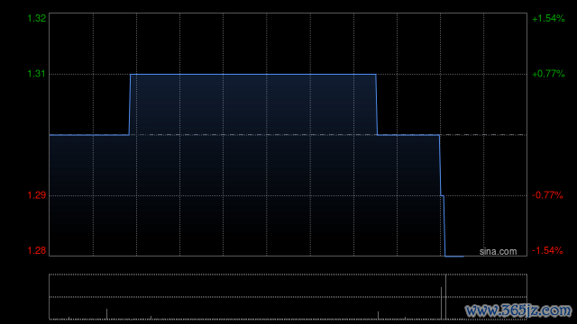Screen dimensions: 577x324
Task: Select the red 1.28 price label
Action: click(x=37, y=250)
